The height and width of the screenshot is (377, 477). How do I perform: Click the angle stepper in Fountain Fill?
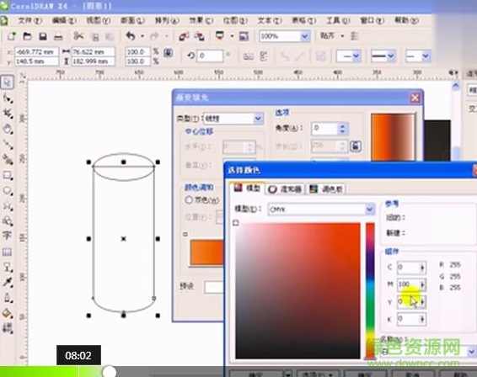342,128
